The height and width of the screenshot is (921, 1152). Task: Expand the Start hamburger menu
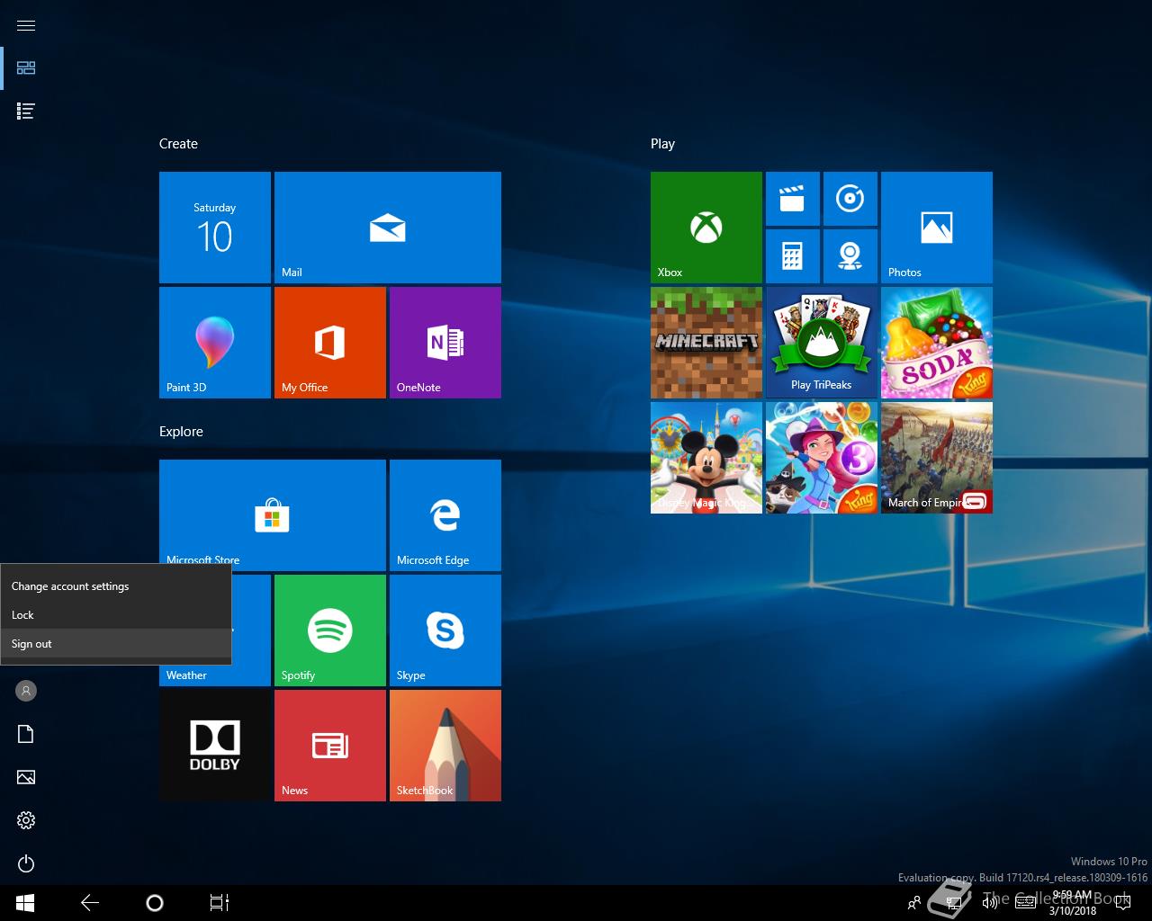click(x=26, y=25)
